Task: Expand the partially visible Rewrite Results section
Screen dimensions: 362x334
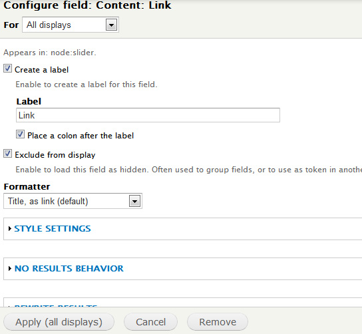Action: [x=56, y=306]
